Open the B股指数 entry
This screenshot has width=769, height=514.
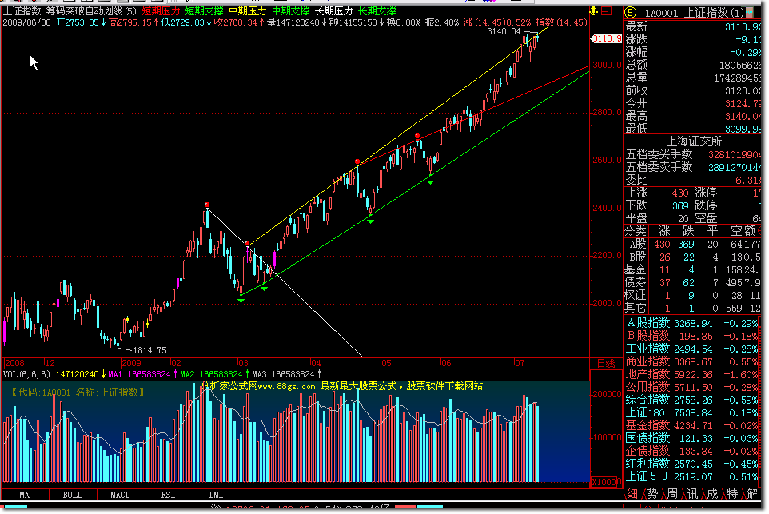(x=693, y=336)
